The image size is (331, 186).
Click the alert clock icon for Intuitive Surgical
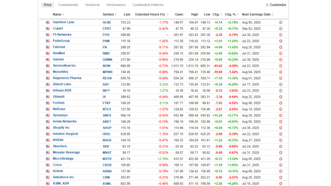pyautogui.click(x=281, y=134)
